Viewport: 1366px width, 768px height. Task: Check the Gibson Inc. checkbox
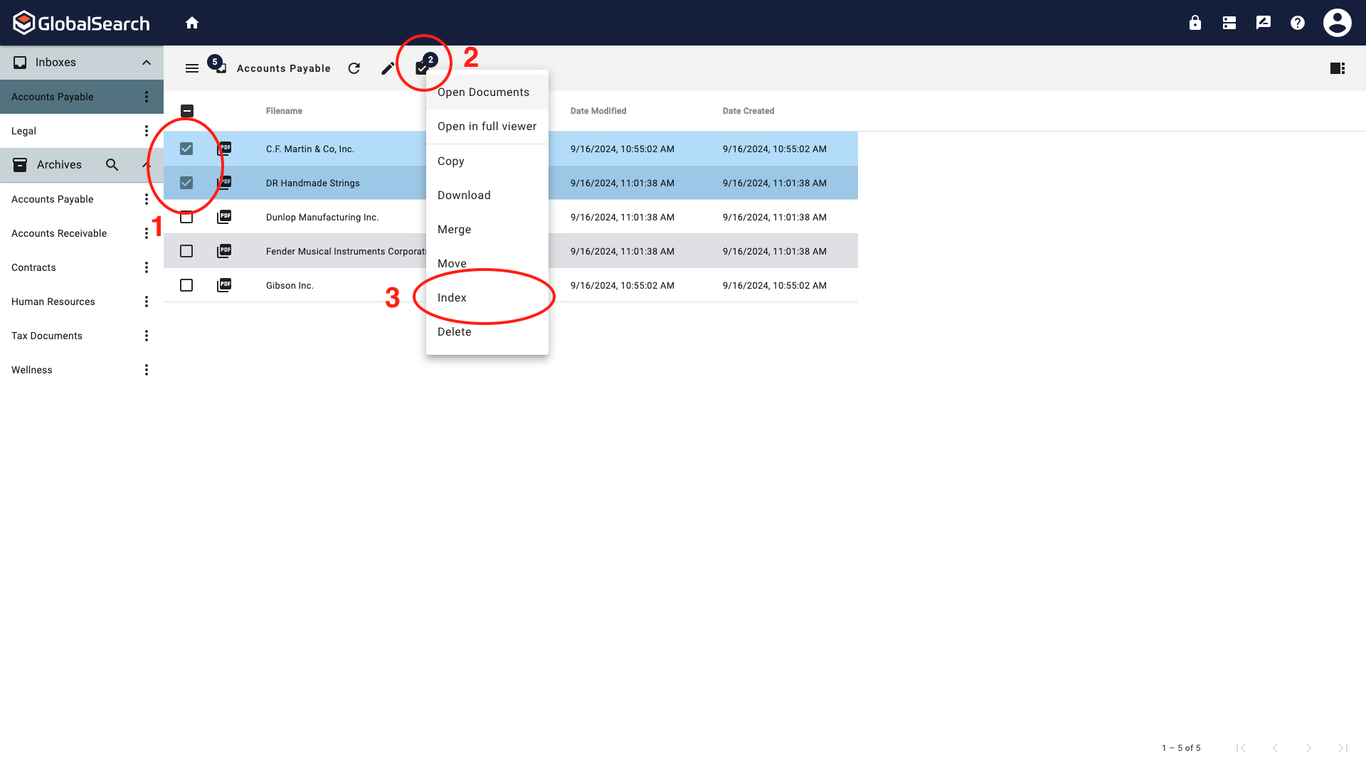(x=186, y=285)
